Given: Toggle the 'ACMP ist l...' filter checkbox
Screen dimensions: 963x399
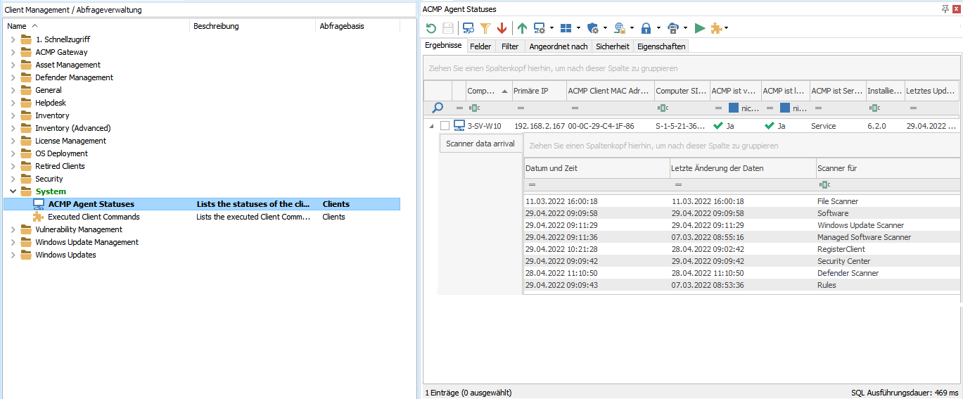Looking at the screenshot, I should click(785, 108).
